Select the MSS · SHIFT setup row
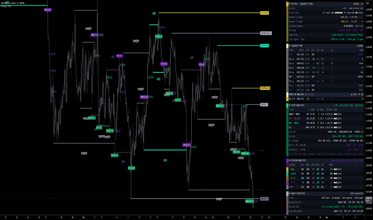This screenshot has height=220, width=373. click(x=326, y=123)
